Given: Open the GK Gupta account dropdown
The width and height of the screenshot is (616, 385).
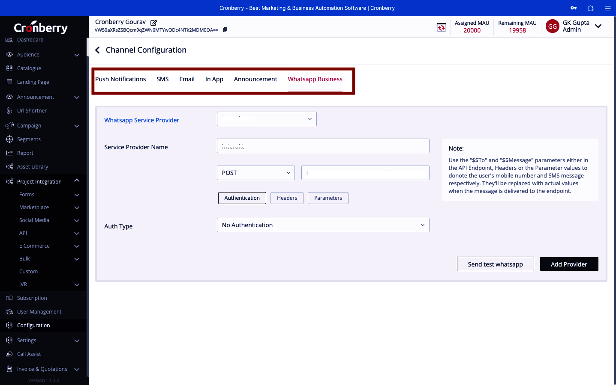Looking at the screenshot, I should click(598, 26).
